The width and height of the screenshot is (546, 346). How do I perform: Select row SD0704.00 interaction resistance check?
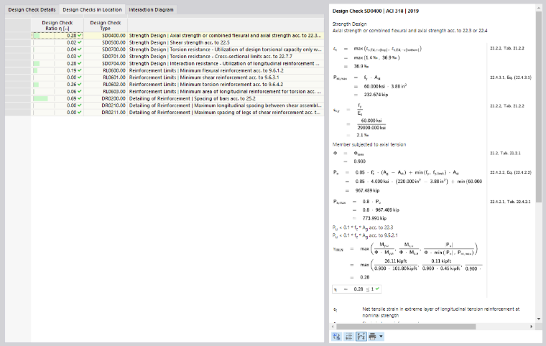pyautogui.click(x=177, y=64)
